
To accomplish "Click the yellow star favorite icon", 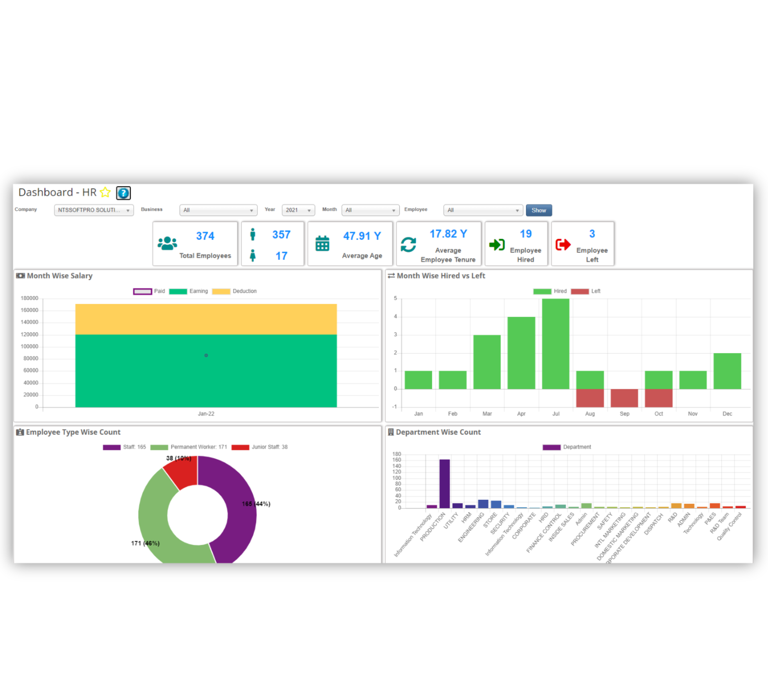I will (x=105, y=192).
